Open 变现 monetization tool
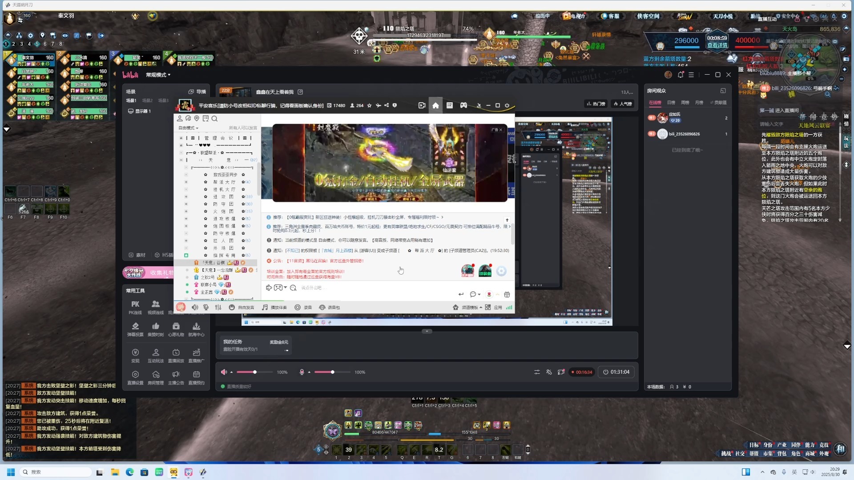 [x=135, y=356]
